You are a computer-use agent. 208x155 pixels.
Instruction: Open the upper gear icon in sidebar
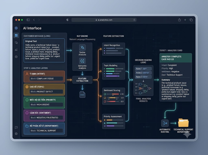pyautogui.click(x=16, y=57)
